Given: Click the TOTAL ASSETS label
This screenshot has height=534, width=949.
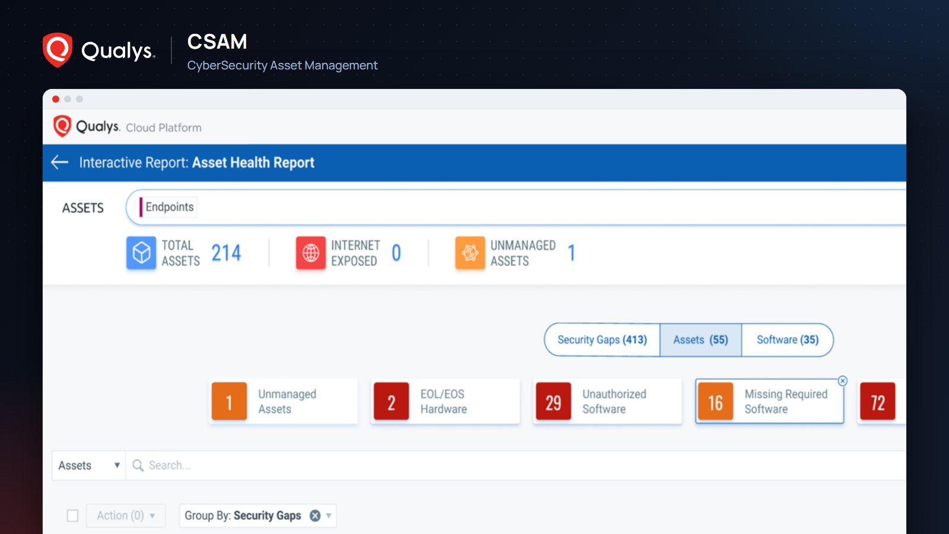Looking at the screenshot, I should tap(181, 253).
